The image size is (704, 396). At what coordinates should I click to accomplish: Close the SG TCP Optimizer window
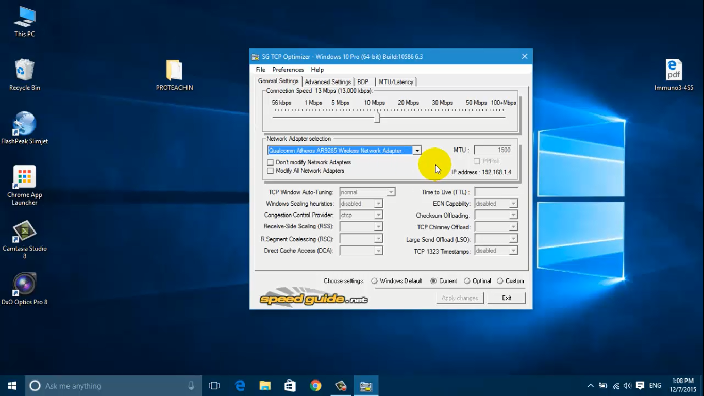pyautogui.click(x=525, y=57)
